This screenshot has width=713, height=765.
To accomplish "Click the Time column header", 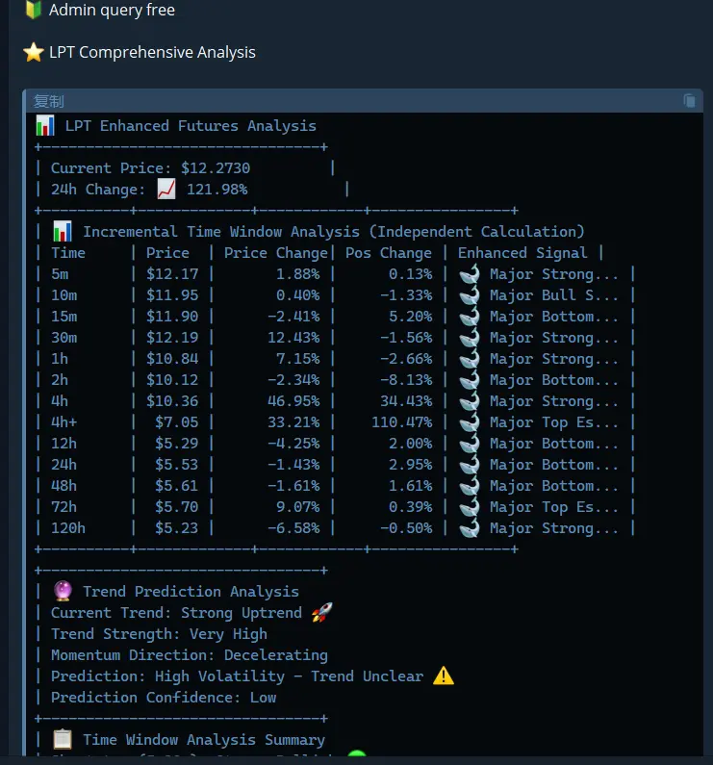I will 68,253.
